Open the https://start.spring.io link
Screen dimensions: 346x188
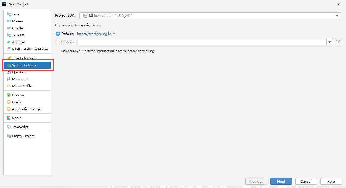94,34
